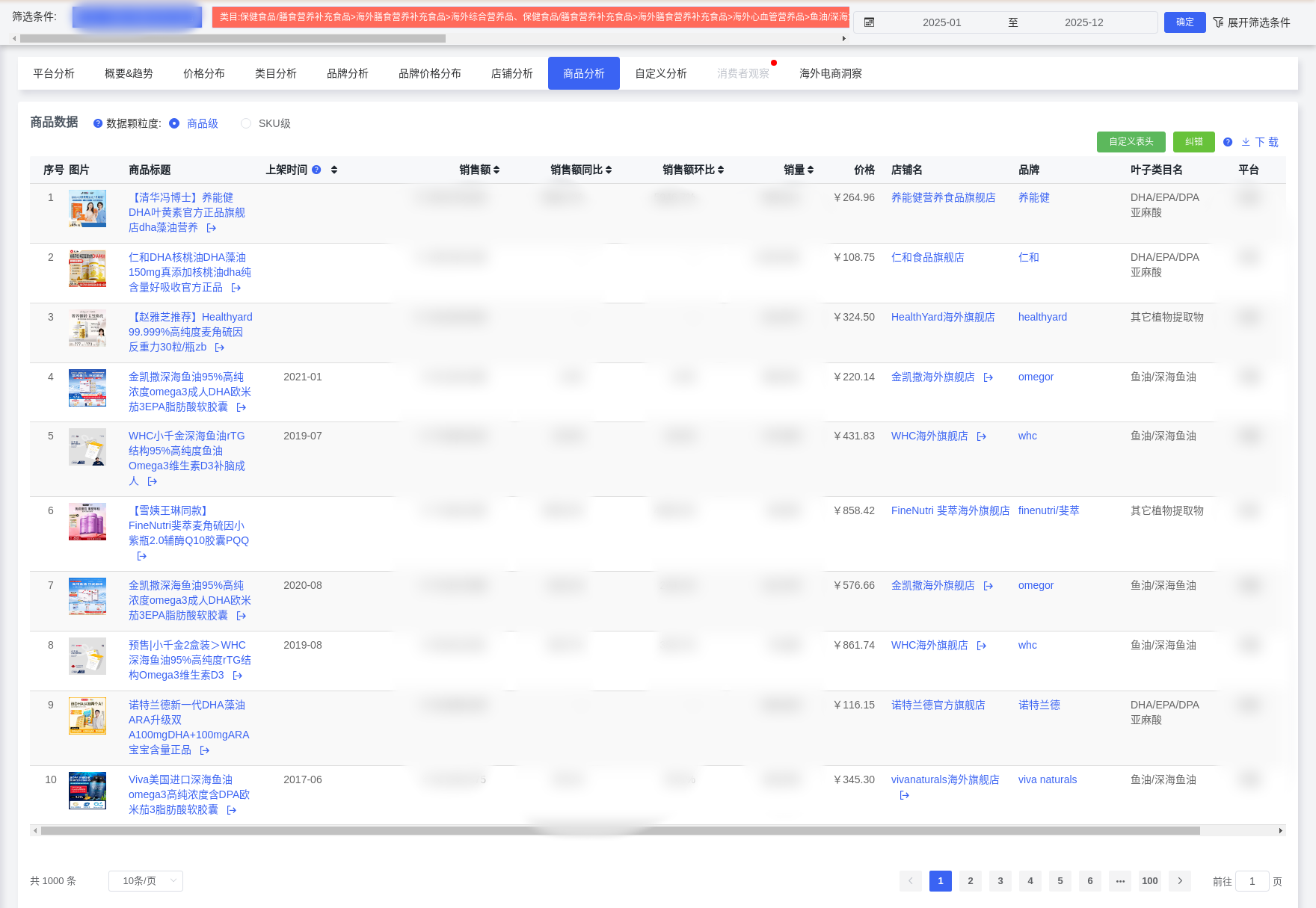Click the help icon next to 数据颗粒度
This screenshot has height=908, width=1316.
98,123
